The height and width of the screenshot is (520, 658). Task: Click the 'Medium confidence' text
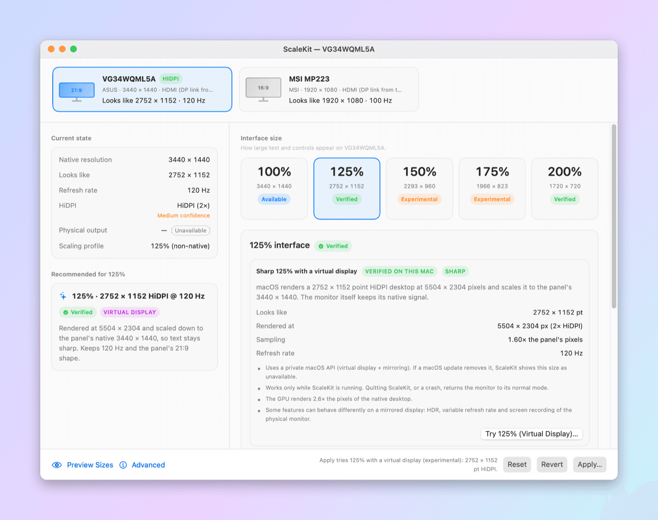click(x=184, y=216)
